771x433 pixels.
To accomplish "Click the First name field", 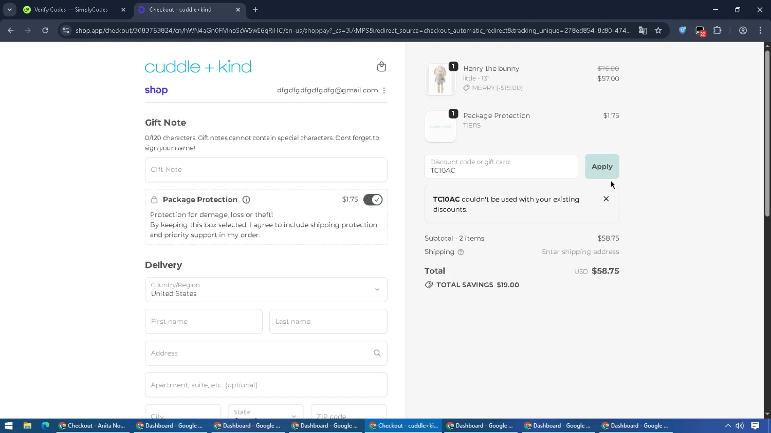I will tap(204, 321).
